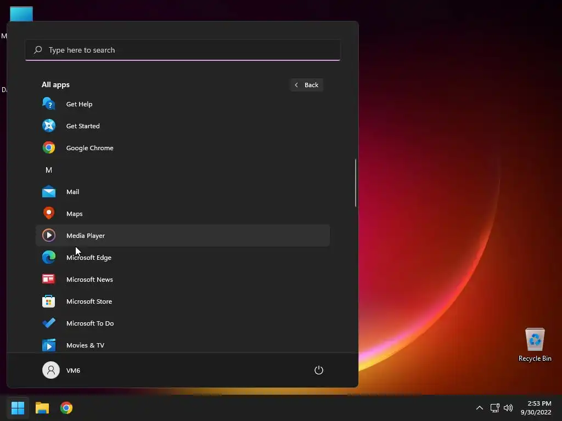Screen dimensions: 562x421
Task: Click the Movies & TV label text
Action: coord(85,345)
